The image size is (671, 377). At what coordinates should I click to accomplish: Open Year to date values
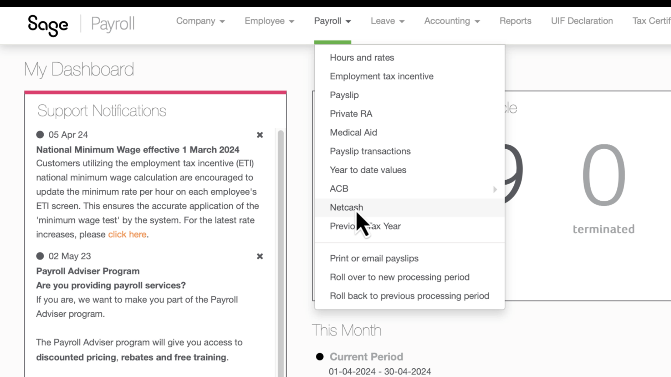pyautogui.click(x=368, y=170)
